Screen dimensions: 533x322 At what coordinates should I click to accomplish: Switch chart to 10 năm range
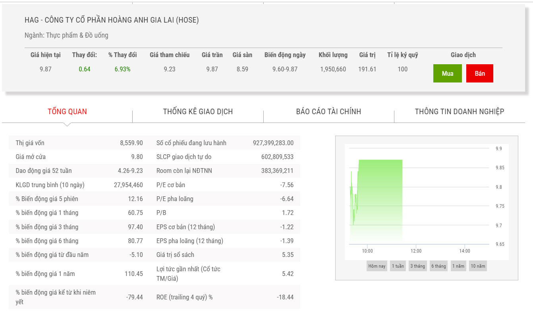(478, 266)
